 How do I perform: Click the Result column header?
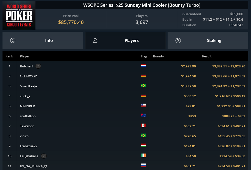(x=207, y=56)
